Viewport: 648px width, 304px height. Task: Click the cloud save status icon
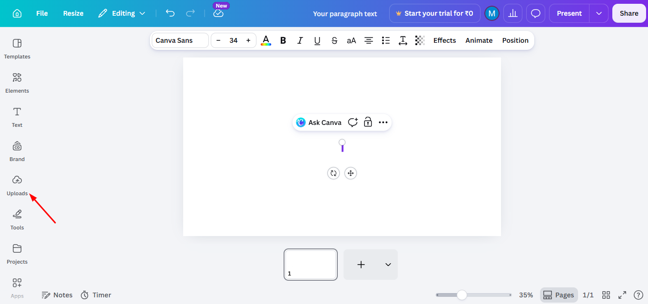pos(218,13)
